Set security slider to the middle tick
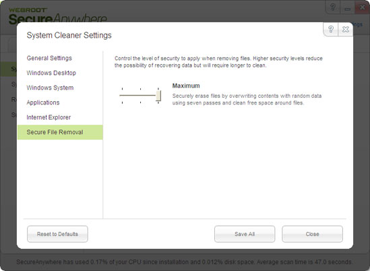This screenshot has width=370, height=271. coord(140,95)
